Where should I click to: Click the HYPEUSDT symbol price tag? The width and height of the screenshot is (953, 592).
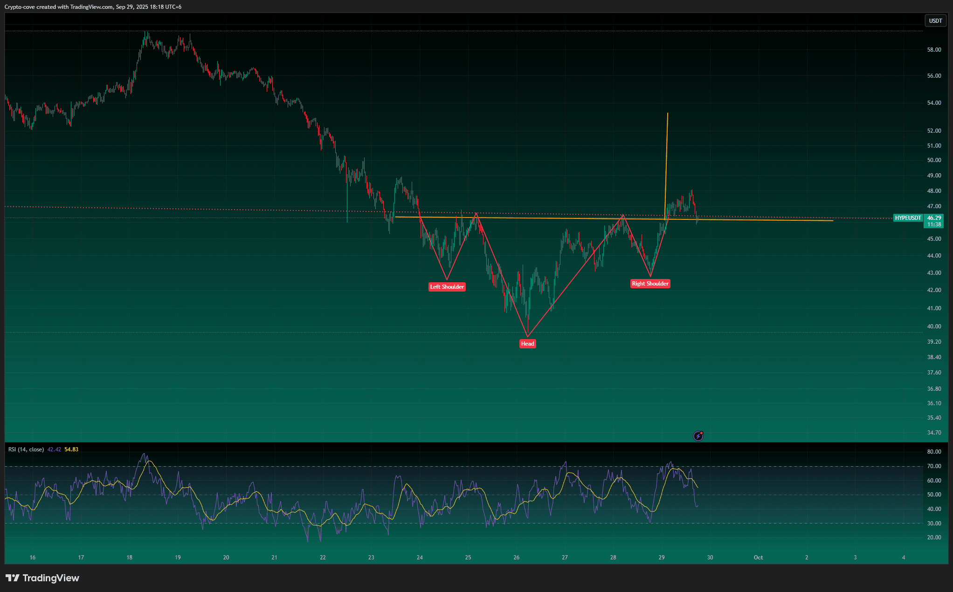coord(908,218)
